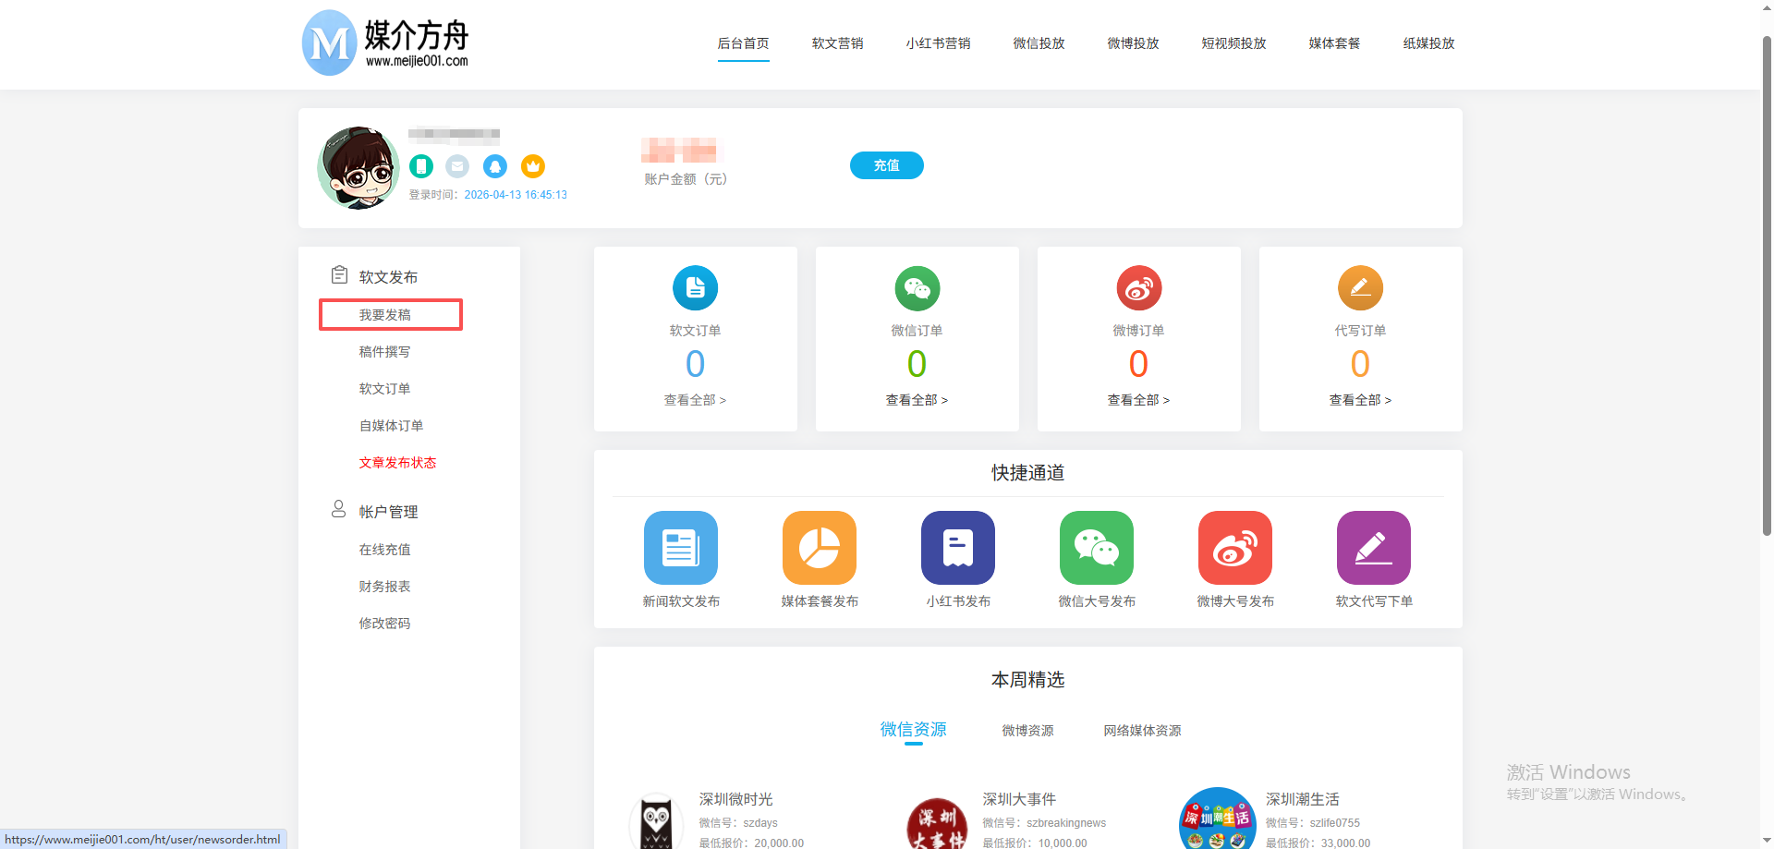Click the blue bell notification badge

coord(495,166)
